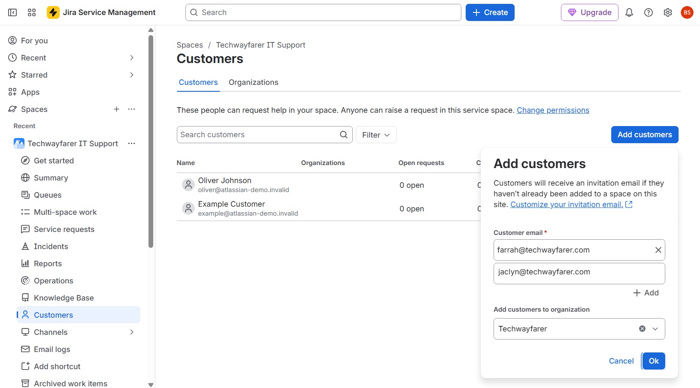Click Spaces in the sidebar
The width and height of the screenshot is (700, 388).
[x=34, y=109]
